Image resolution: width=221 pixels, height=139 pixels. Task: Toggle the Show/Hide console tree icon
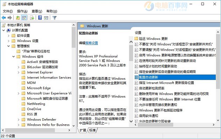[24, 18]
